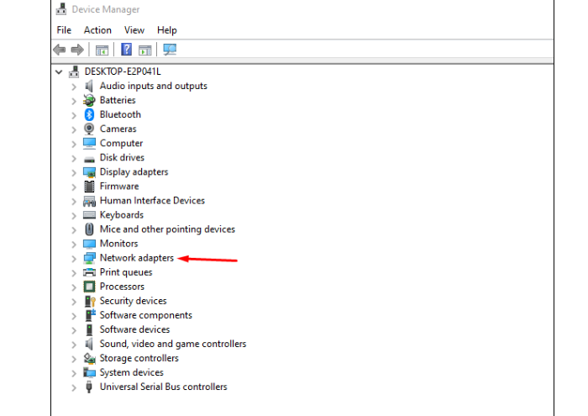Select the Software devices label

[x=134, y=329]
